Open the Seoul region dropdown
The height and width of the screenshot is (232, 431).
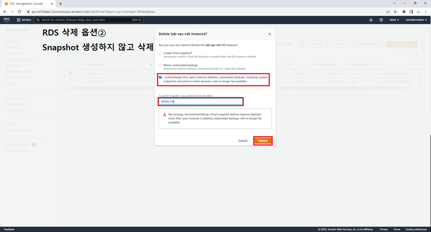(394, 20)
